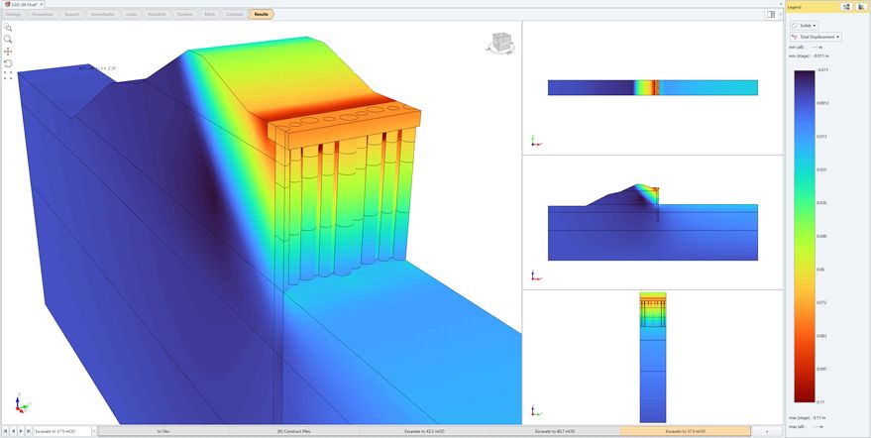Go to the Compute workflow tab

tap(235, 15)
